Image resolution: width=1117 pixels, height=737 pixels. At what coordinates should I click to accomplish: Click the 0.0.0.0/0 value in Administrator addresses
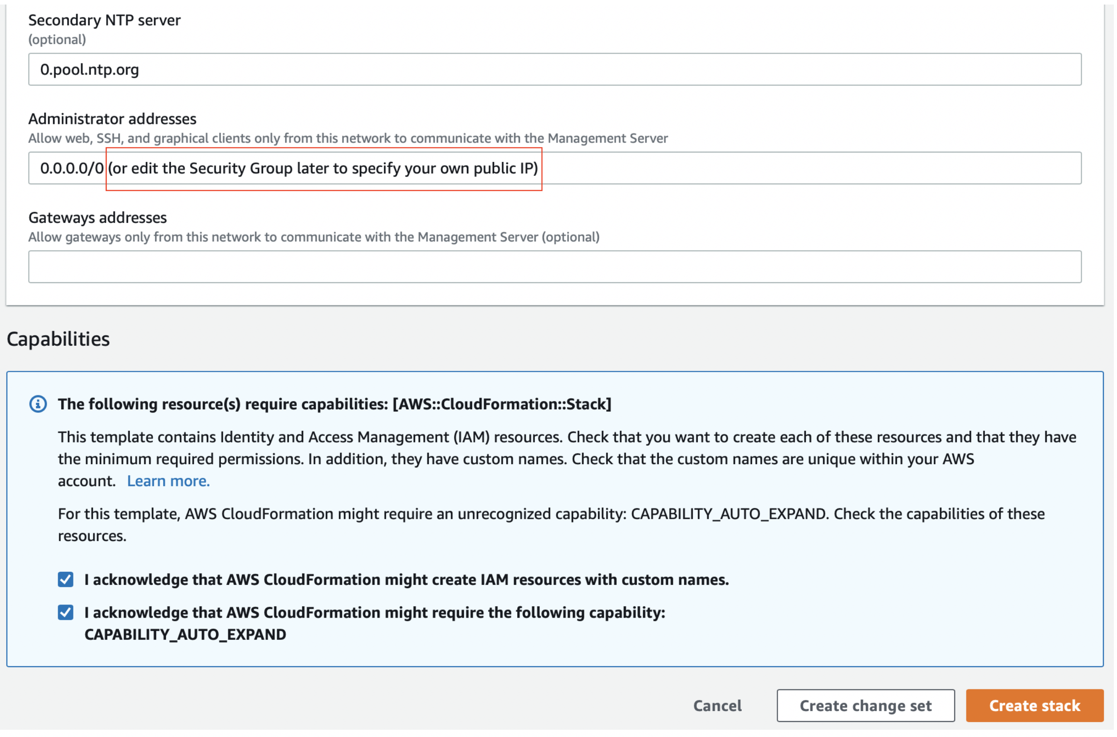pos(72,168)
